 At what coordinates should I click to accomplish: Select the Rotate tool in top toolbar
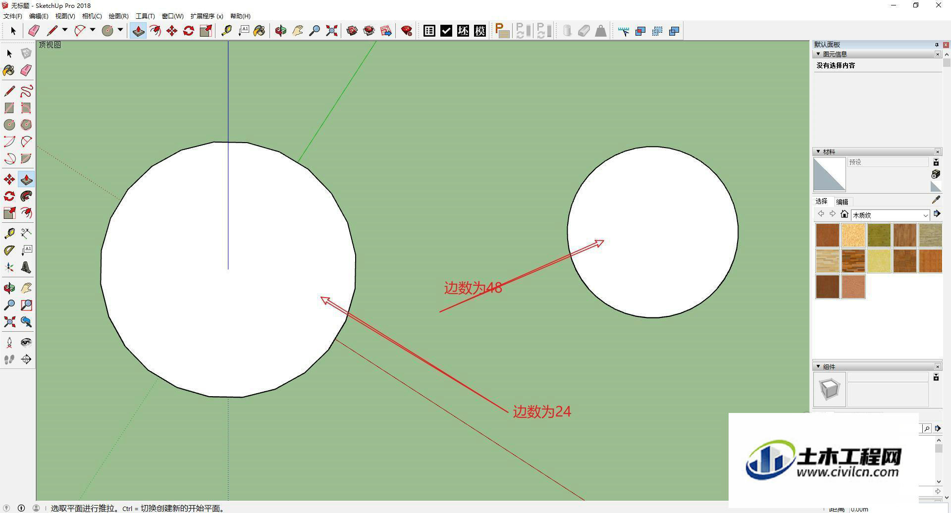tap(189, 31)
